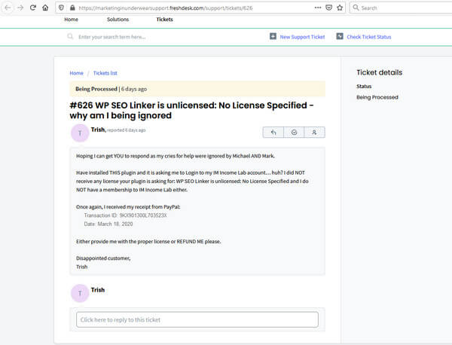
Task: View site security via the padlock icon
Action: (72, 8)
